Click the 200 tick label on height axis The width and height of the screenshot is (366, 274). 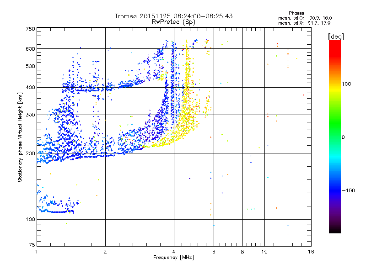point(31,153)
